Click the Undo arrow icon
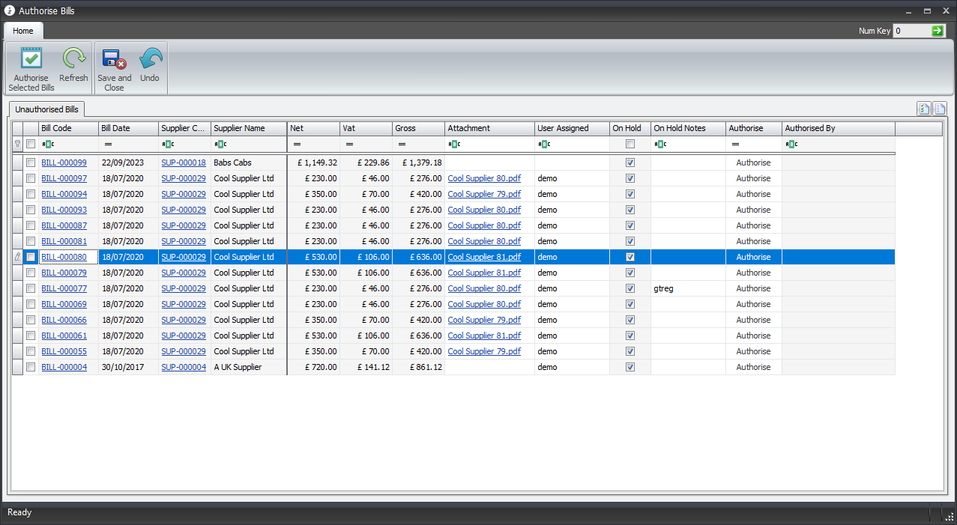The image size is (957, 525). pos(150,58)
